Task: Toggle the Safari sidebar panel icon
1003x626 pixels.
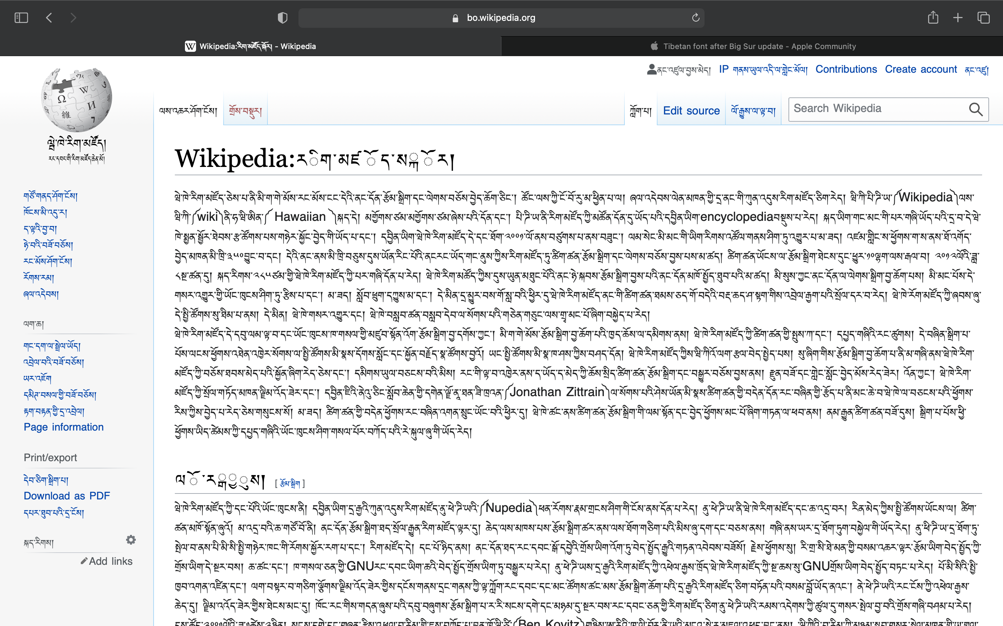Action: pos(21,18)
